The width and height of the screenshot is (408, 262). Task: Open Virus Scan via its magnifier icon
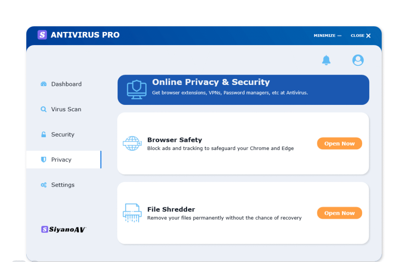point(43,109)
